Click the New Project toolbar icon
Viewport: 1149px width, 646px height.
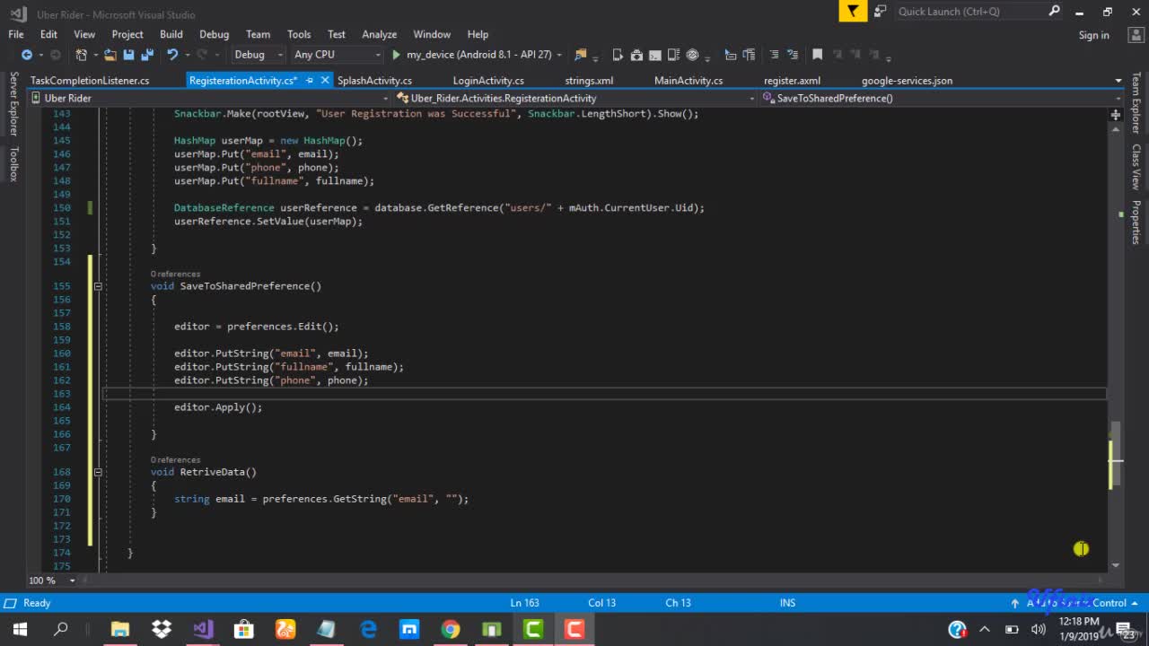click(81, 55)
